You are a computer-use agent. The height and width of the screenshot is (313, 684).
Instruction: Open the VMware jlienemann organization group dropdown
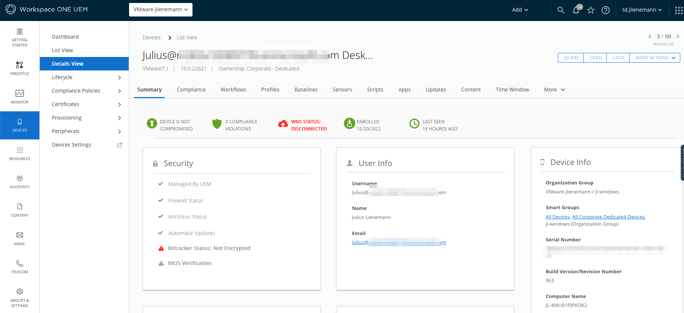pyautogui.click(x=161, y=10)
